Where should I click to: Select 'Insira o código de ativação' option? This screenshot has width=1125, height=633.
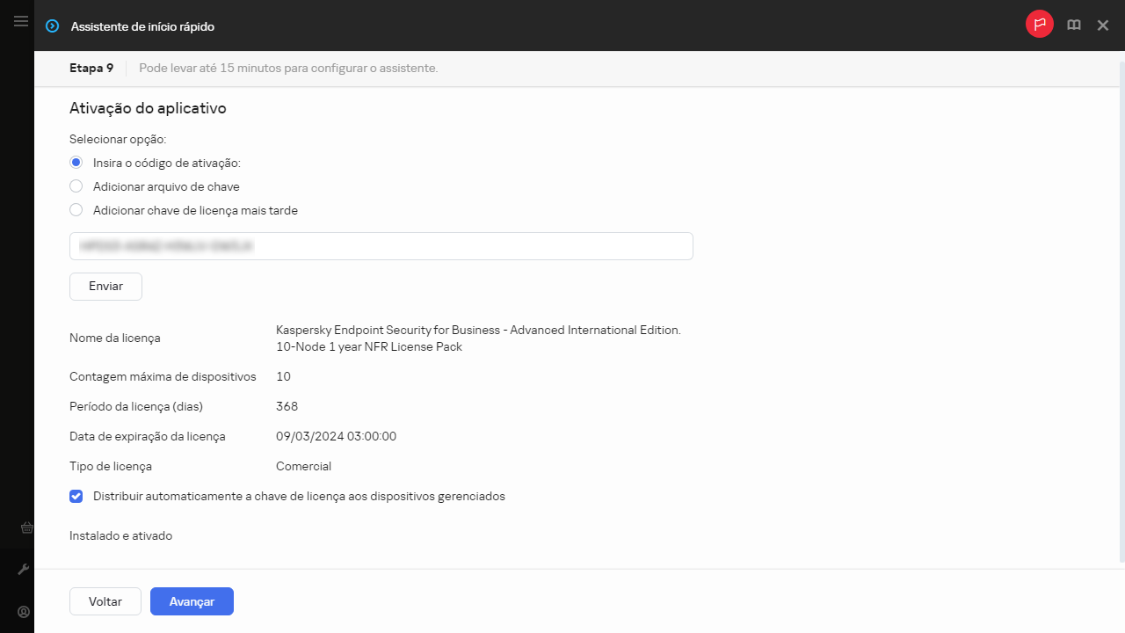[x=76, y=163]
